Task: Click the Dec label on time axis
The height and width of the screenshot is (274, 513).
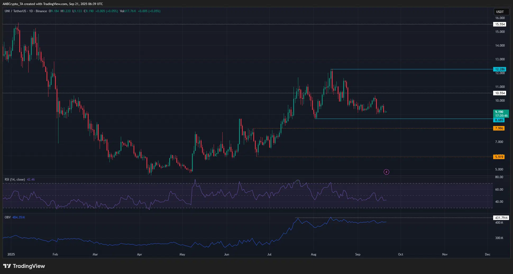Action: [x=487, y=254]
